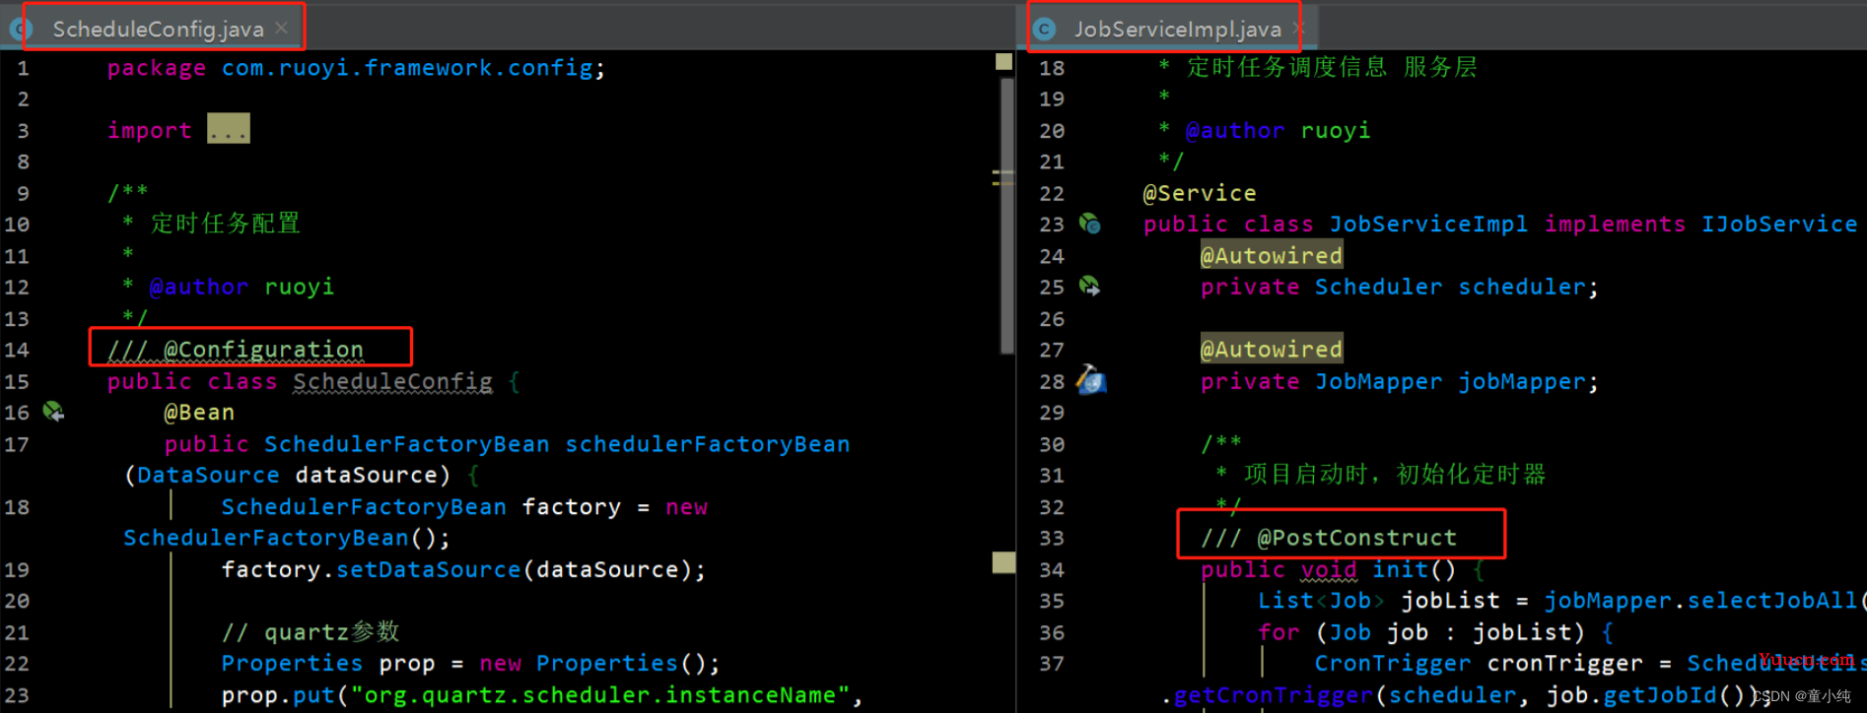1867x713 pixels.
Task: Click the public void init() method name
Action: 1400,569
